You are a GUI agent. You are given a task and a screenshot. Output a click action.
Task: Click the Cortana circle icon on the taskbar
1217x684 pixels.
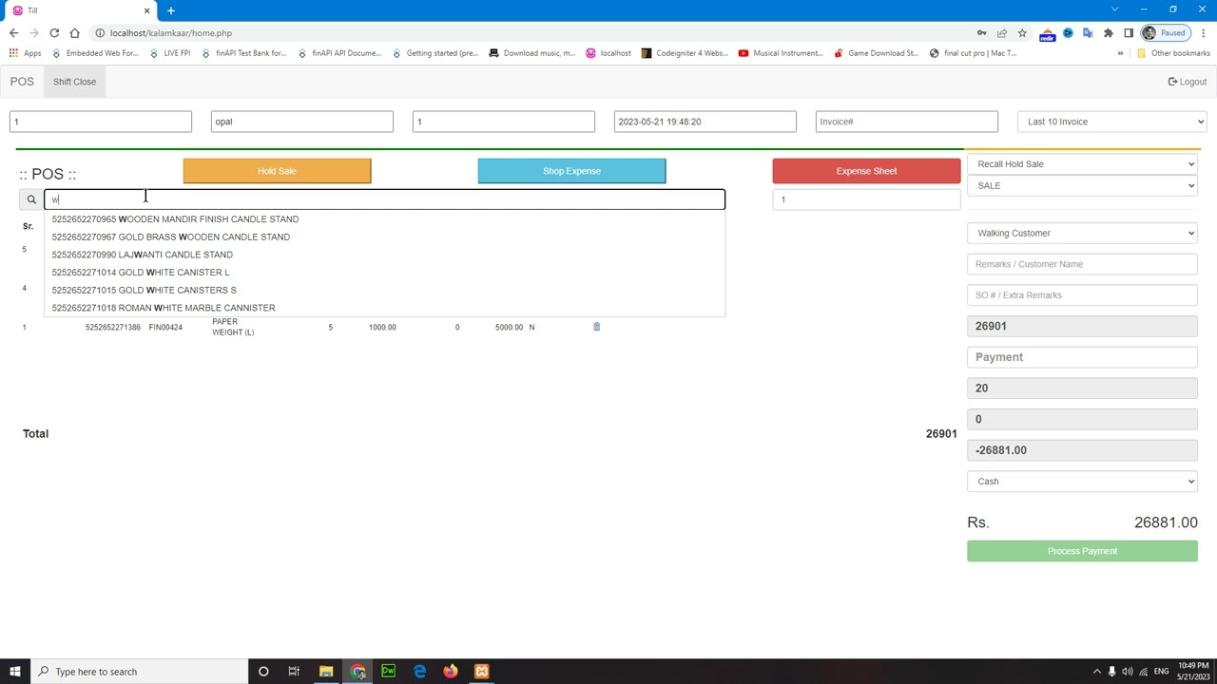tap(263, 672)
